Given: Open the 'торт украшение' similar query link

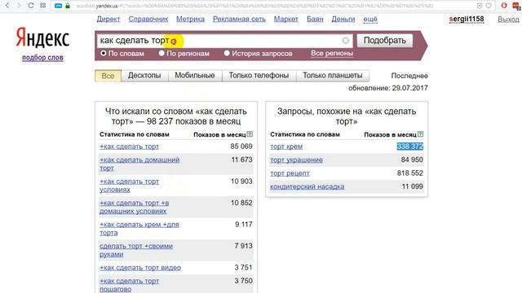Looking at the screenshot, I should click(296, 160).
